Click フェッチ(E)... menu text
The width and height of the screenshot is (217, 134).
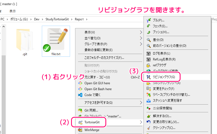click(x=160, y=26)
